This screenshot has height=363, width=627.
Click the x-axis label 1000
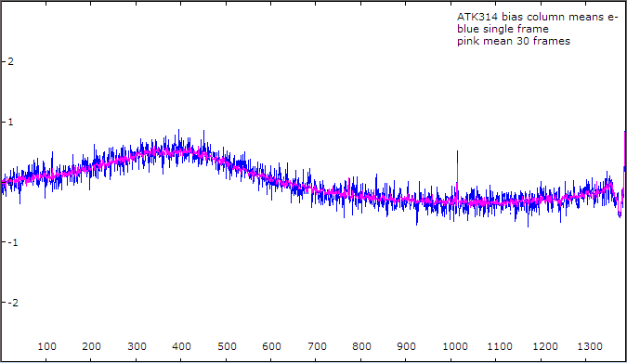pos(455,346)
